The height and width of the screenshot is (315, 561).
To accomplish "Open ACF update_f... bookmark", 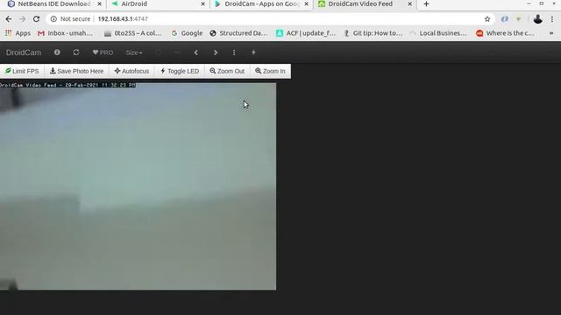I will [x=306, y=33].
